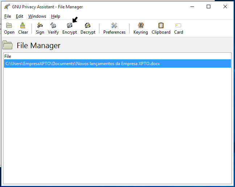The image size is (235, 187).
Task: Close the GNU Privacy Assistant window
Action: coord(225,7)
